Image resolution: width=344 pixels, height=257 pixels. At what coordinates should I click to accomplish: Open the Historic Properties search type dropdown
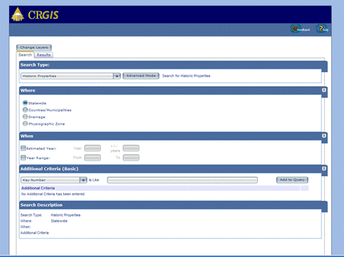[x=71, y=76]
